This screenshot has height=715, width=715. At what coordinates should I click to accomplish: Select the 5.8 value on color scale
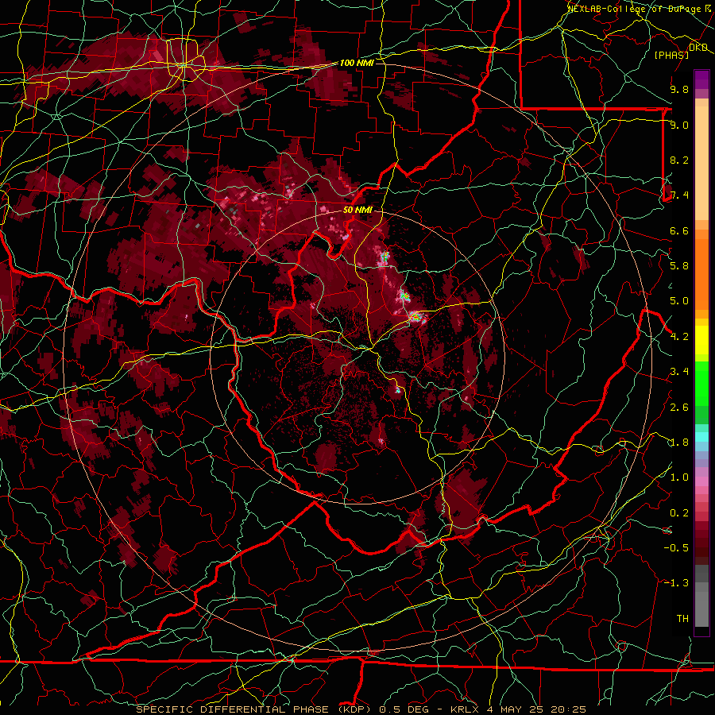tap(679, 266)
